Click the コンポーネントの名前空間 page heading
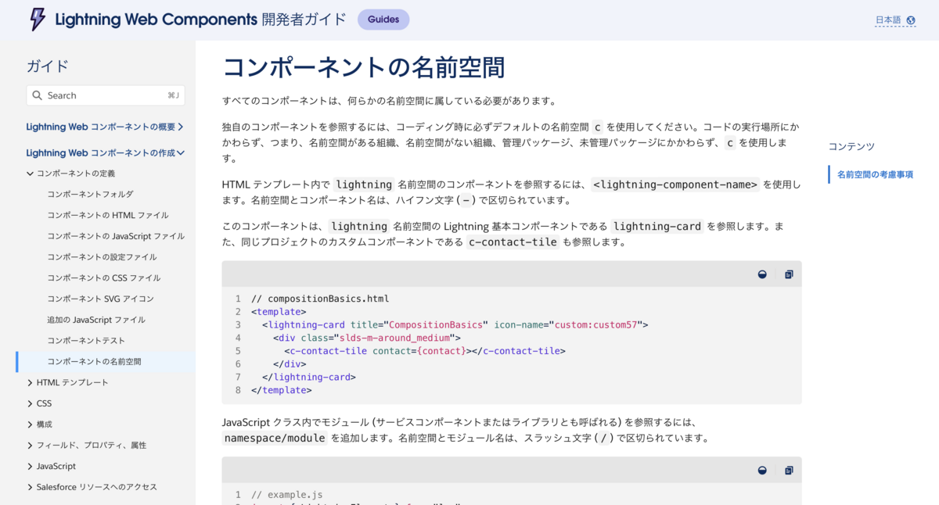Image resolution: width=939 pixels, height=505 pixels. coord(363,67)
